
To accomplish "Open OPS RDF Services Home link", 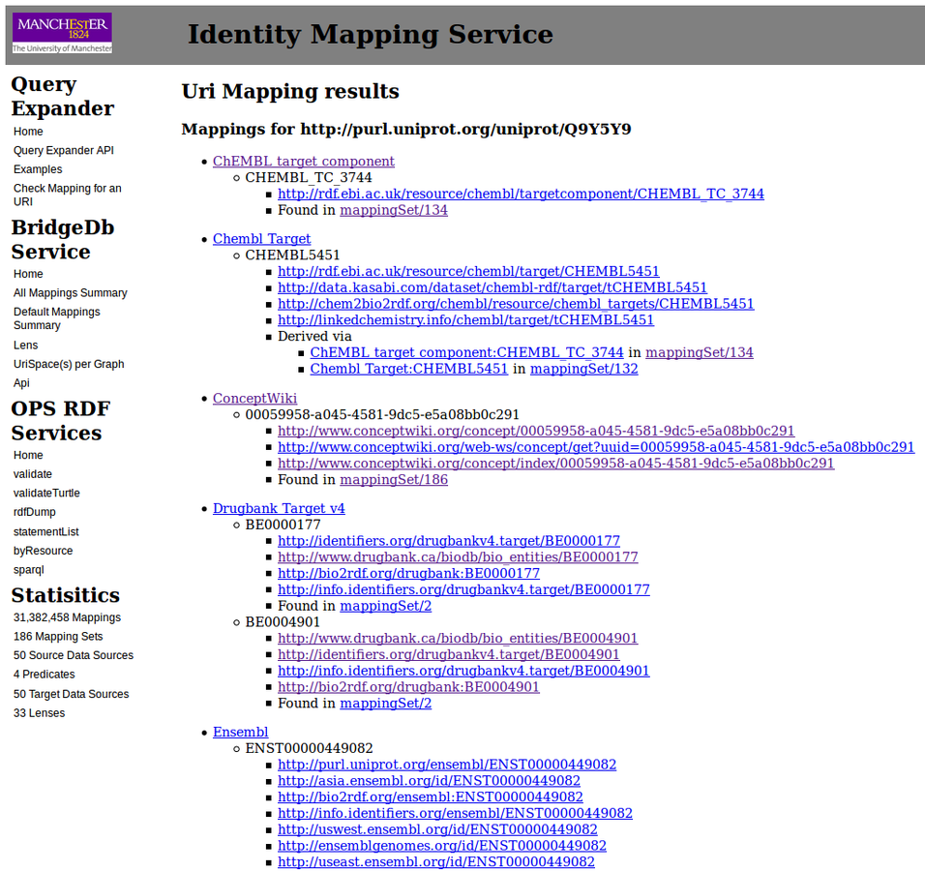I will coord(28,455).
